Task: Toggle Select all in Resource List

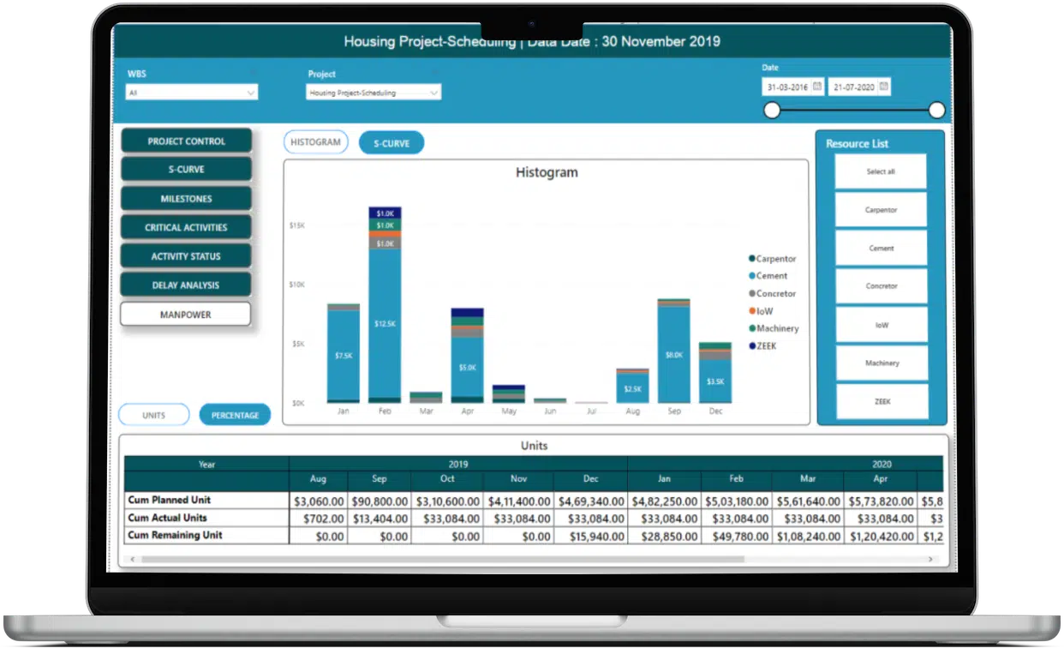Action: click(881, 171)
